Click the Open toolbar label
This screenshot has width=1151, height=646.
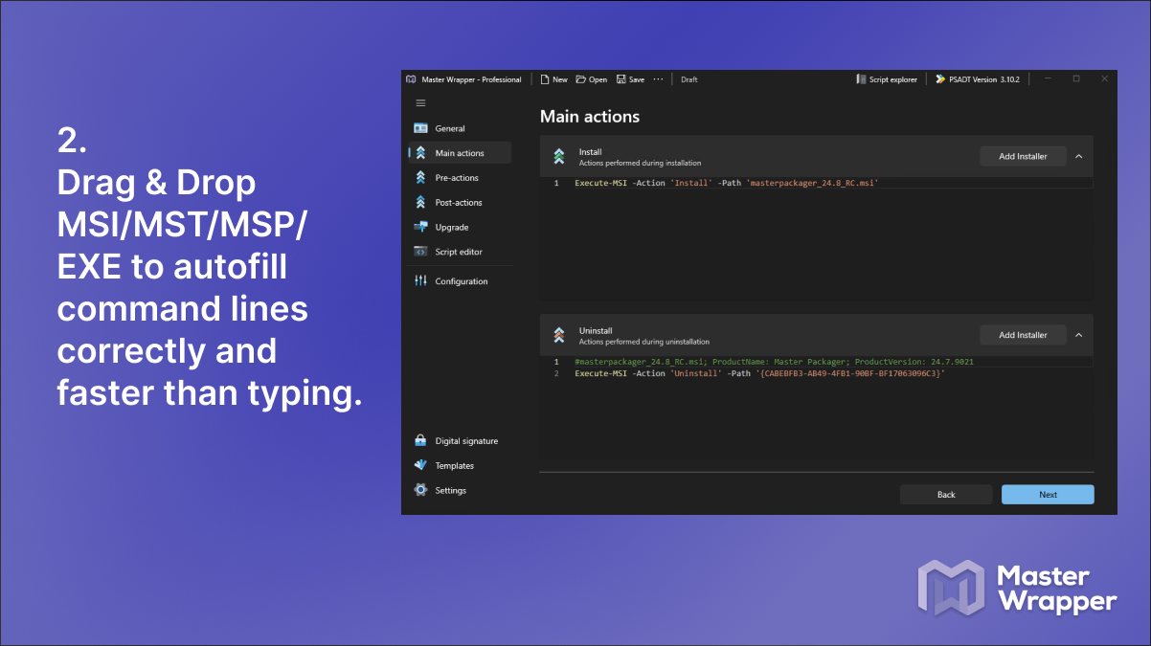[598, 79]
